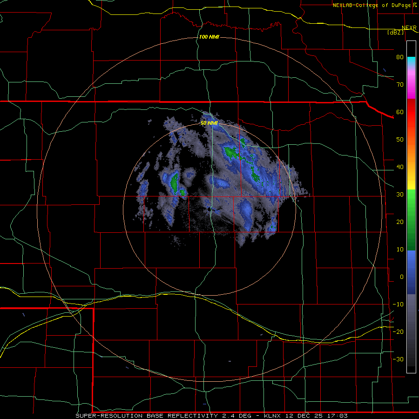Click the 0 dBZ scale value
The height and width of the screenshot is (419, 419).
pos(402,277)
